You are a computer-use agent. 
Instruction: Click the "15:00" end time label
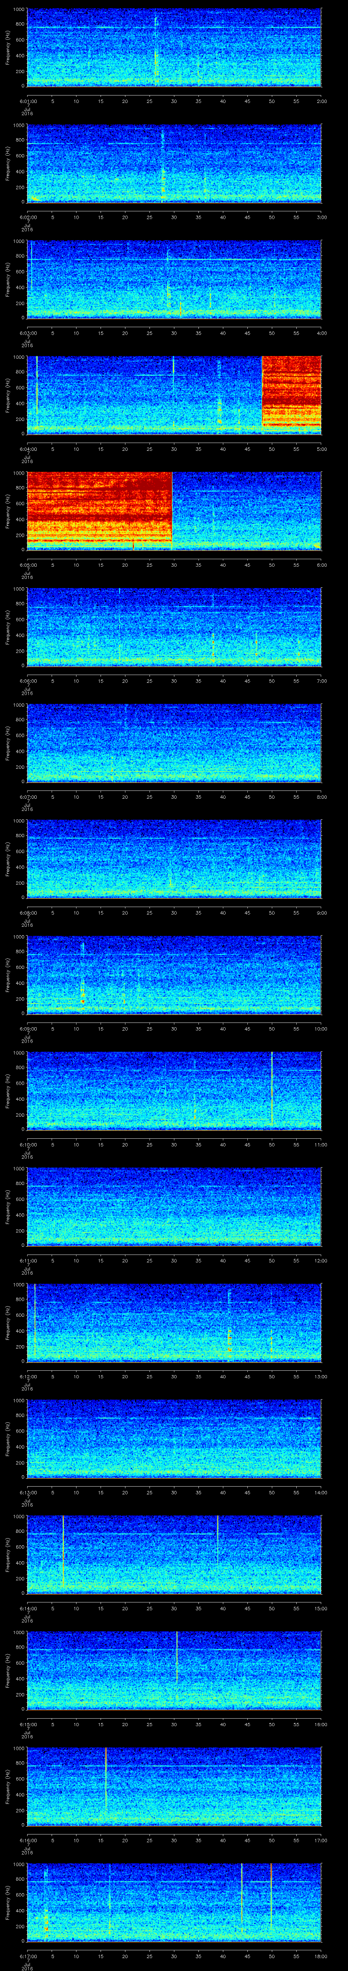pyautogui.click(x=320, y=1608)
